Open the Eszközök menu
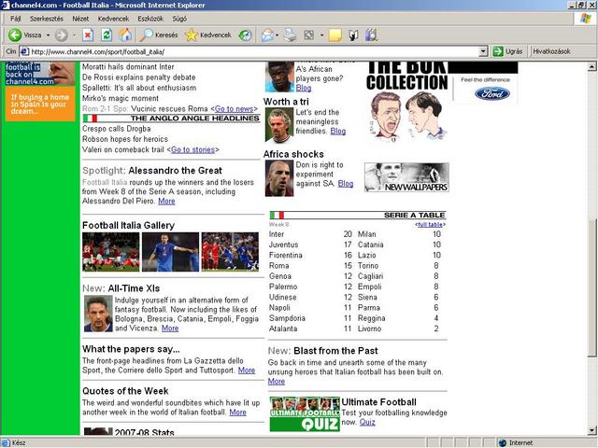Viewport: 598px width, 448px height. 150,18
